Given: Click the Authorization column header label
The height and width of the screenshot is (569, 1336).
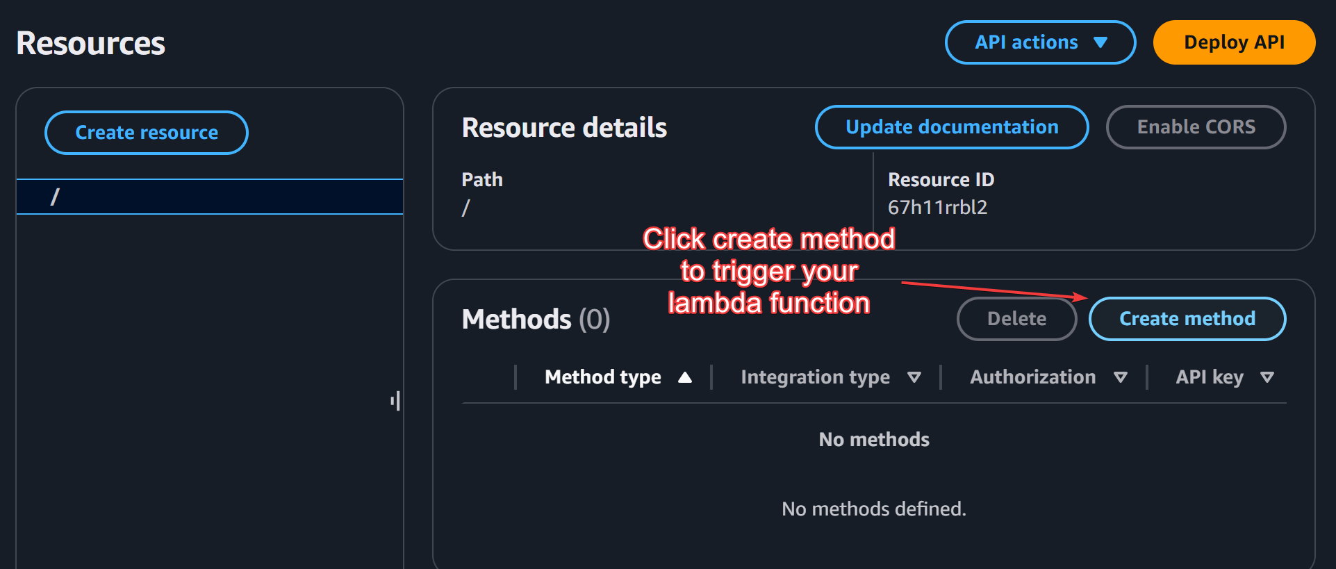Looking at the screenshot, I should point(1032,377).
